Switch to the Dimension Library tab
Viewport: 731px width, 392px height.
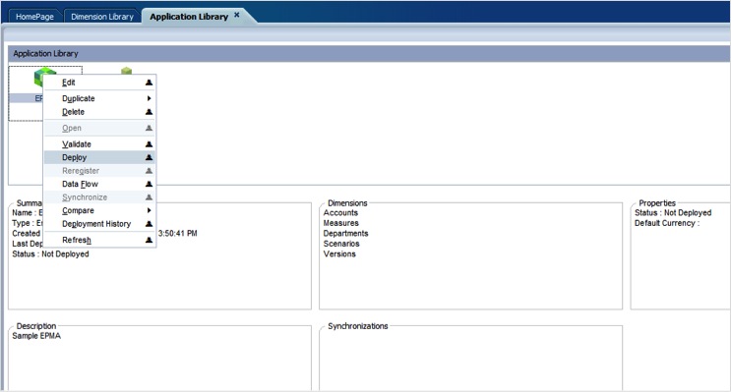pyautogui.click(x=102, y=17)
